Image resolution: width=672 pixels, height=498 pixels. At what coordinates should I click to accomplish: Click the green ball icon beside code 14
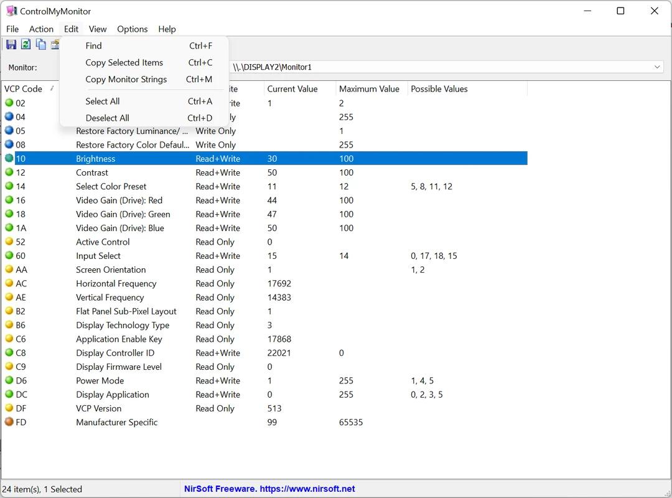(x=9, y=186)
